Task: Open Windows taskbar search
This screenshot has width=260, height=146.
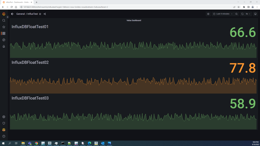Action: coord(10,143)
